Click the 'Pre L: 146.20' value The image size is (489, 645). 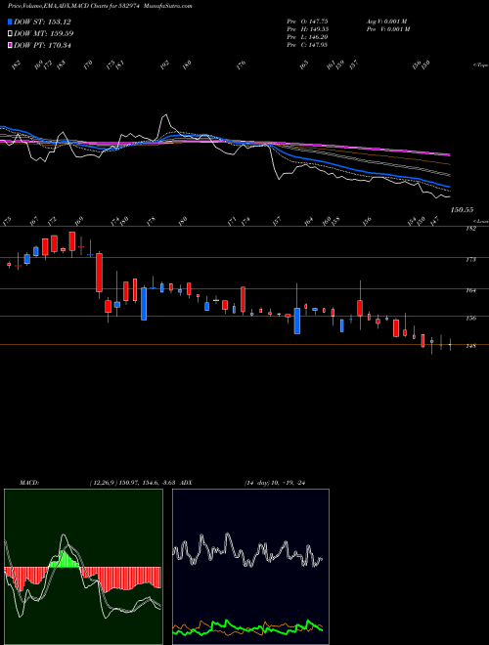point(307,37)
